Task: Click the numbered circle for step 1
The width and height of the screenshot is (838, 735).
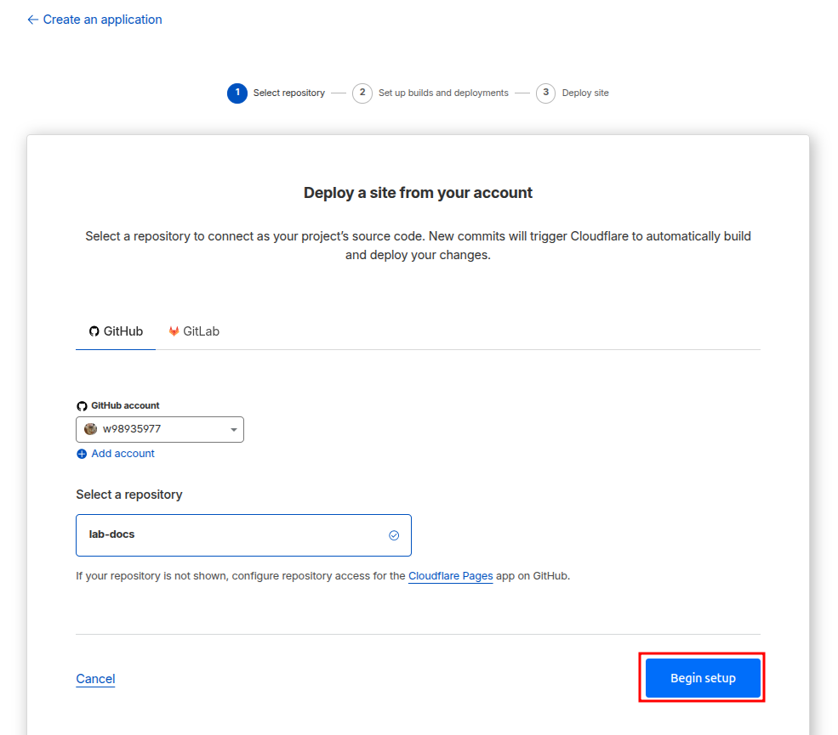Action: [237, 93]
